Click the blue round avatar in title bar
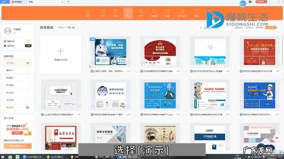The height and width of the screenshot is (159, 284). 243,3
